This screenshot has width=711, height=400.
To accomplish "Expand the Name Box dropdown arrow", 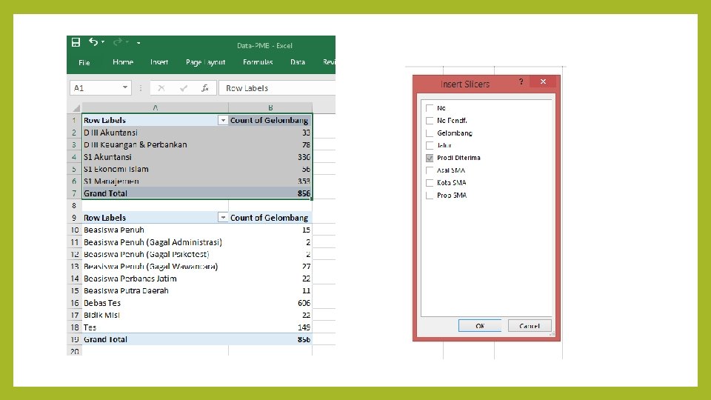I will [125, 87].
